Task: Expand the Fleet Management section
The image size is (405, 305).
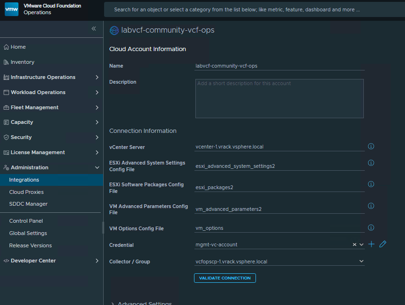Action: [x=97, y=107]
